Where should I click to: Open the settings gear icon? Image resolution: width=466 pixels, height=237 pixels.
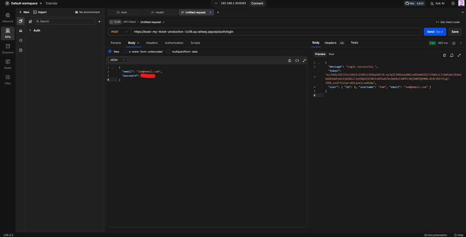(453, 3)
